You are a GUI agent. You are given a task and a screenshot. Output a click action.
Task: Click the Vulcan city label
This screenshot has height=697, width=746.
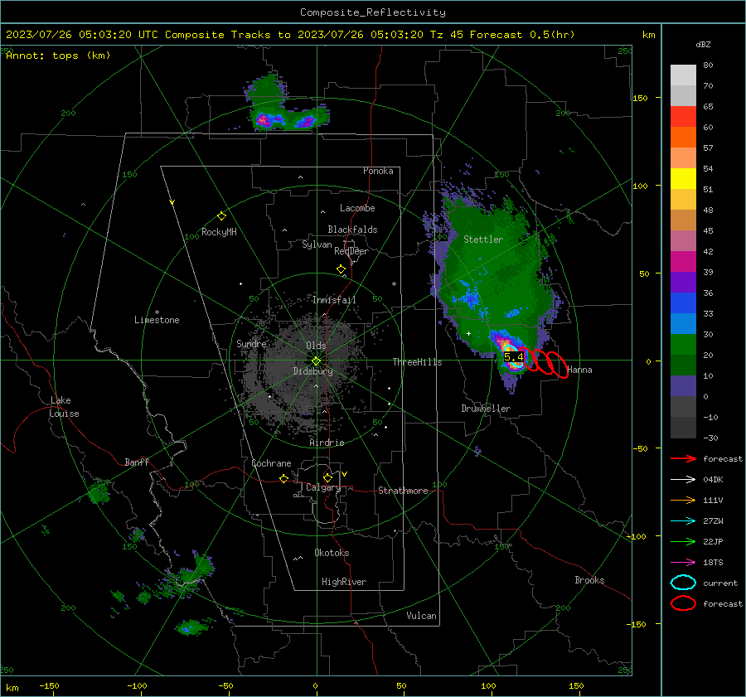(x=421, y=616)
